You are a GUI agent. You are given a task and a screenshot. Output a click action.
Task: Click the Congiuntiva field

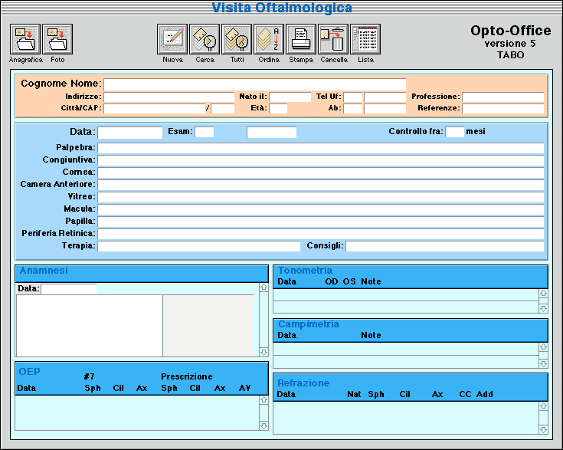tap(321, 160)
